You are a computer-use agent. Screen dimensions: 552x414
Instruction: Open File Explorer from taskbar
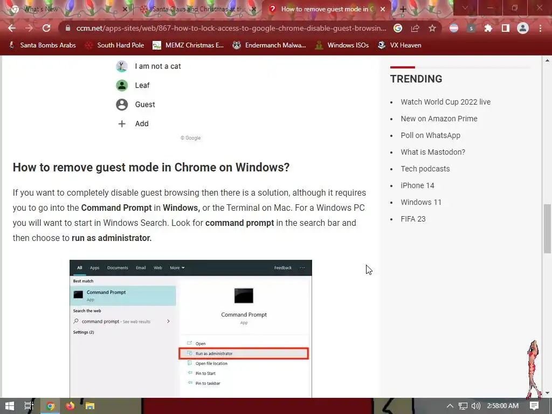[90, 406]
